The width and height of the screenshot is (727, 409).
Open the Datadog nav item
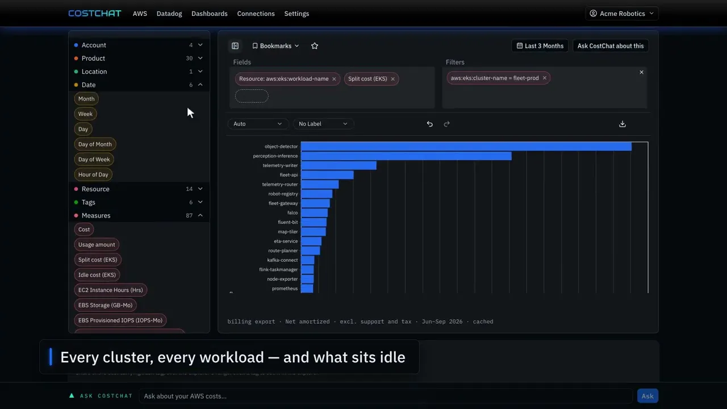(x=169, y=14)
